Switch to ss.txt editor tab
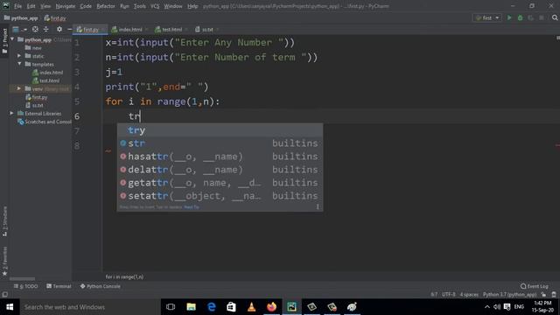The height and width of the screenshot is (315, 560). tap(207, 29)
